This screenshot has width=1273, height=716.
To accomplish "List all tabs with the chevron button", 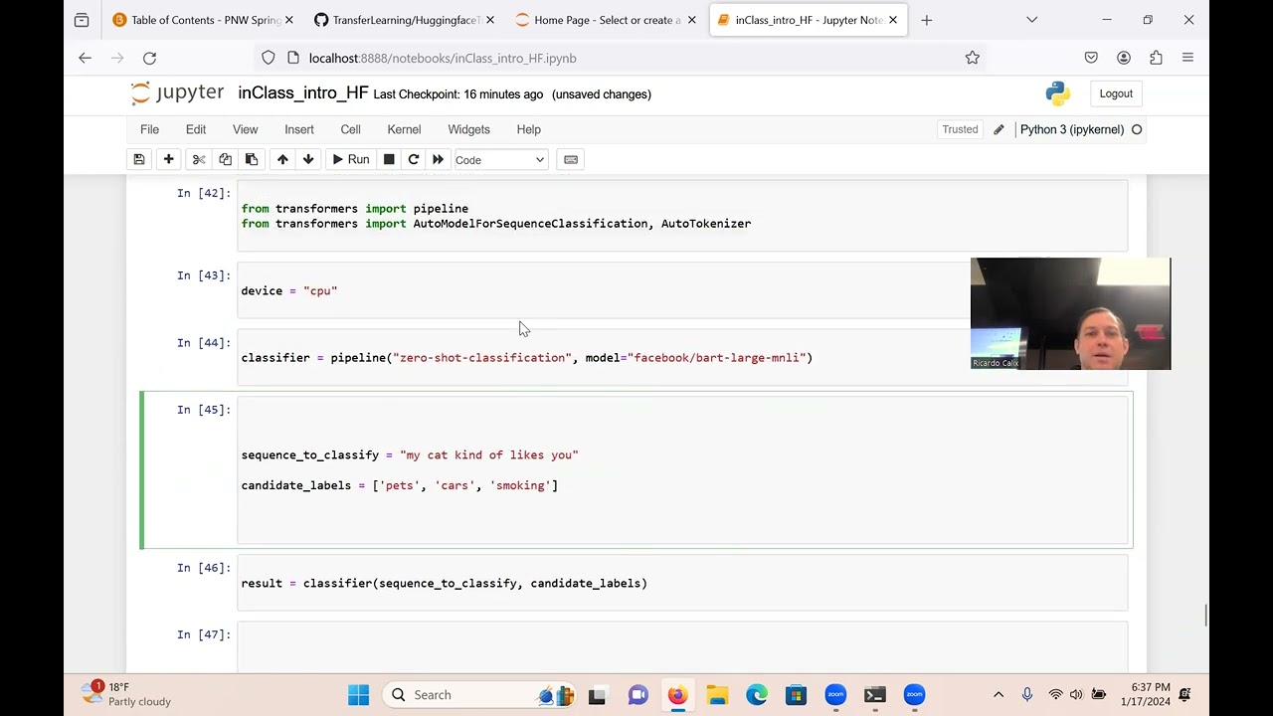I will [1031, 20].
